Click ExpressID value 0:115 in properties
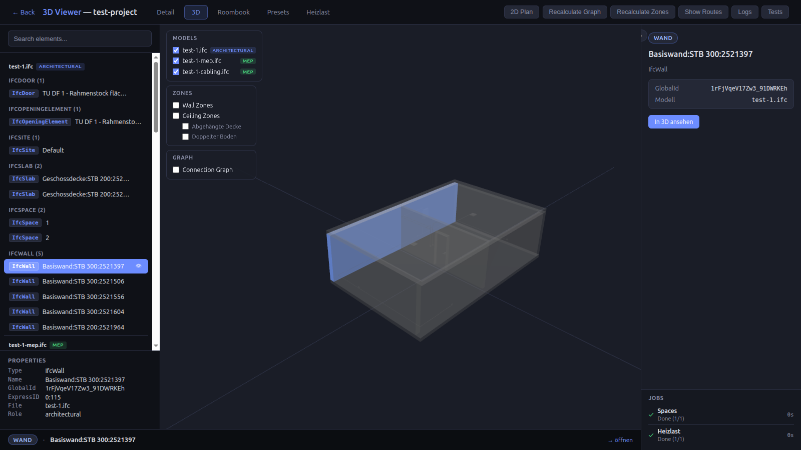This screenshot has width=801, height=450. pos(53,397)
